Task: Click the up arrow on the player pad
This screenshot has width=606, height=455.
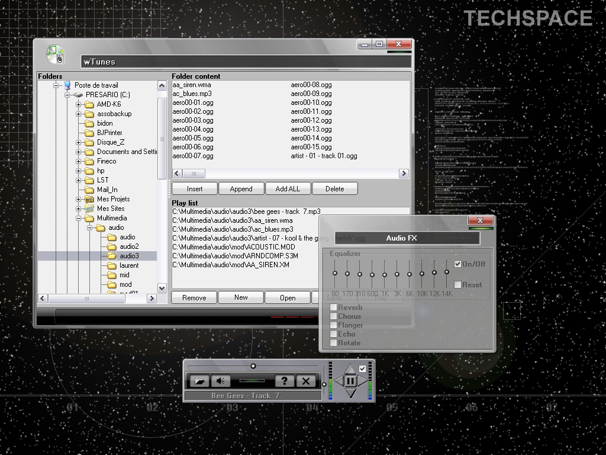Action: (x=350, y=369)
